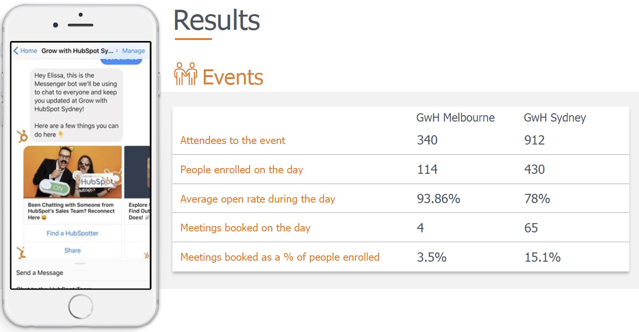This screenshot has width=639, height=332.
Task: Open the Manage option
Action: (133, 51)
